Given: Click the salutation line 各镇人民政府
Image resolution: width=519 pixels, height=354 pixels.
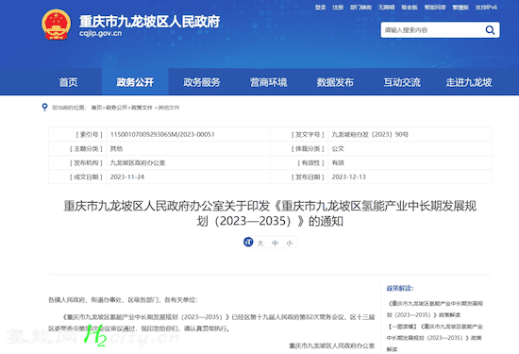Looking at the screenshot, I should (123, 300).
